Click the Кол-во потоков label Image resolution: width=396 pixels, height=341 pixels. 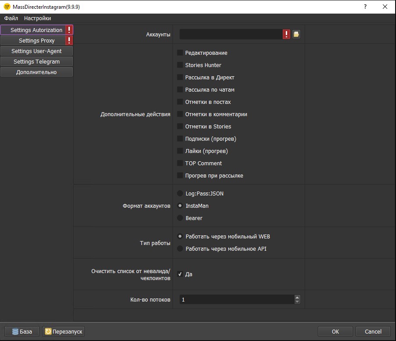(150, 300)
